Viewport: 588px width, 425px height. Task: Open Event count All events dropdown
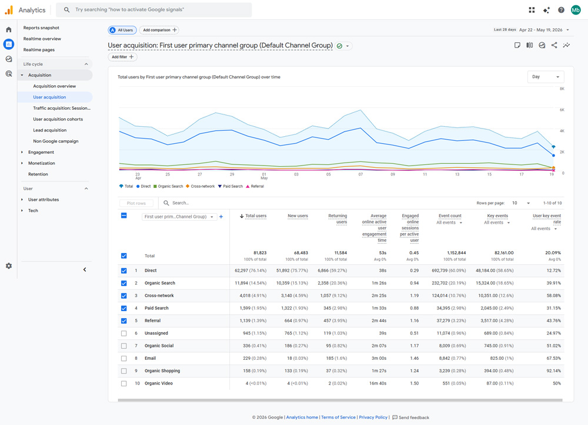coord(449,223)
